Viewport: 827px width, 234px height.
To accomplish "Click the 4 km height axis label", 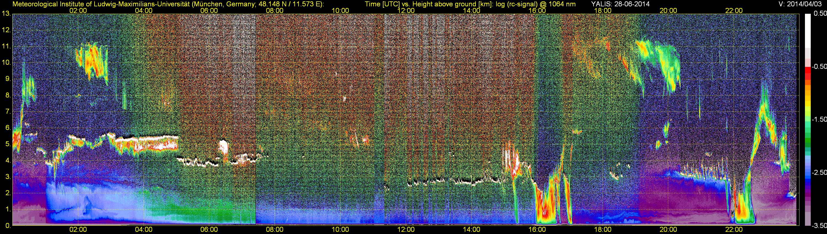I will click(8, 160).
